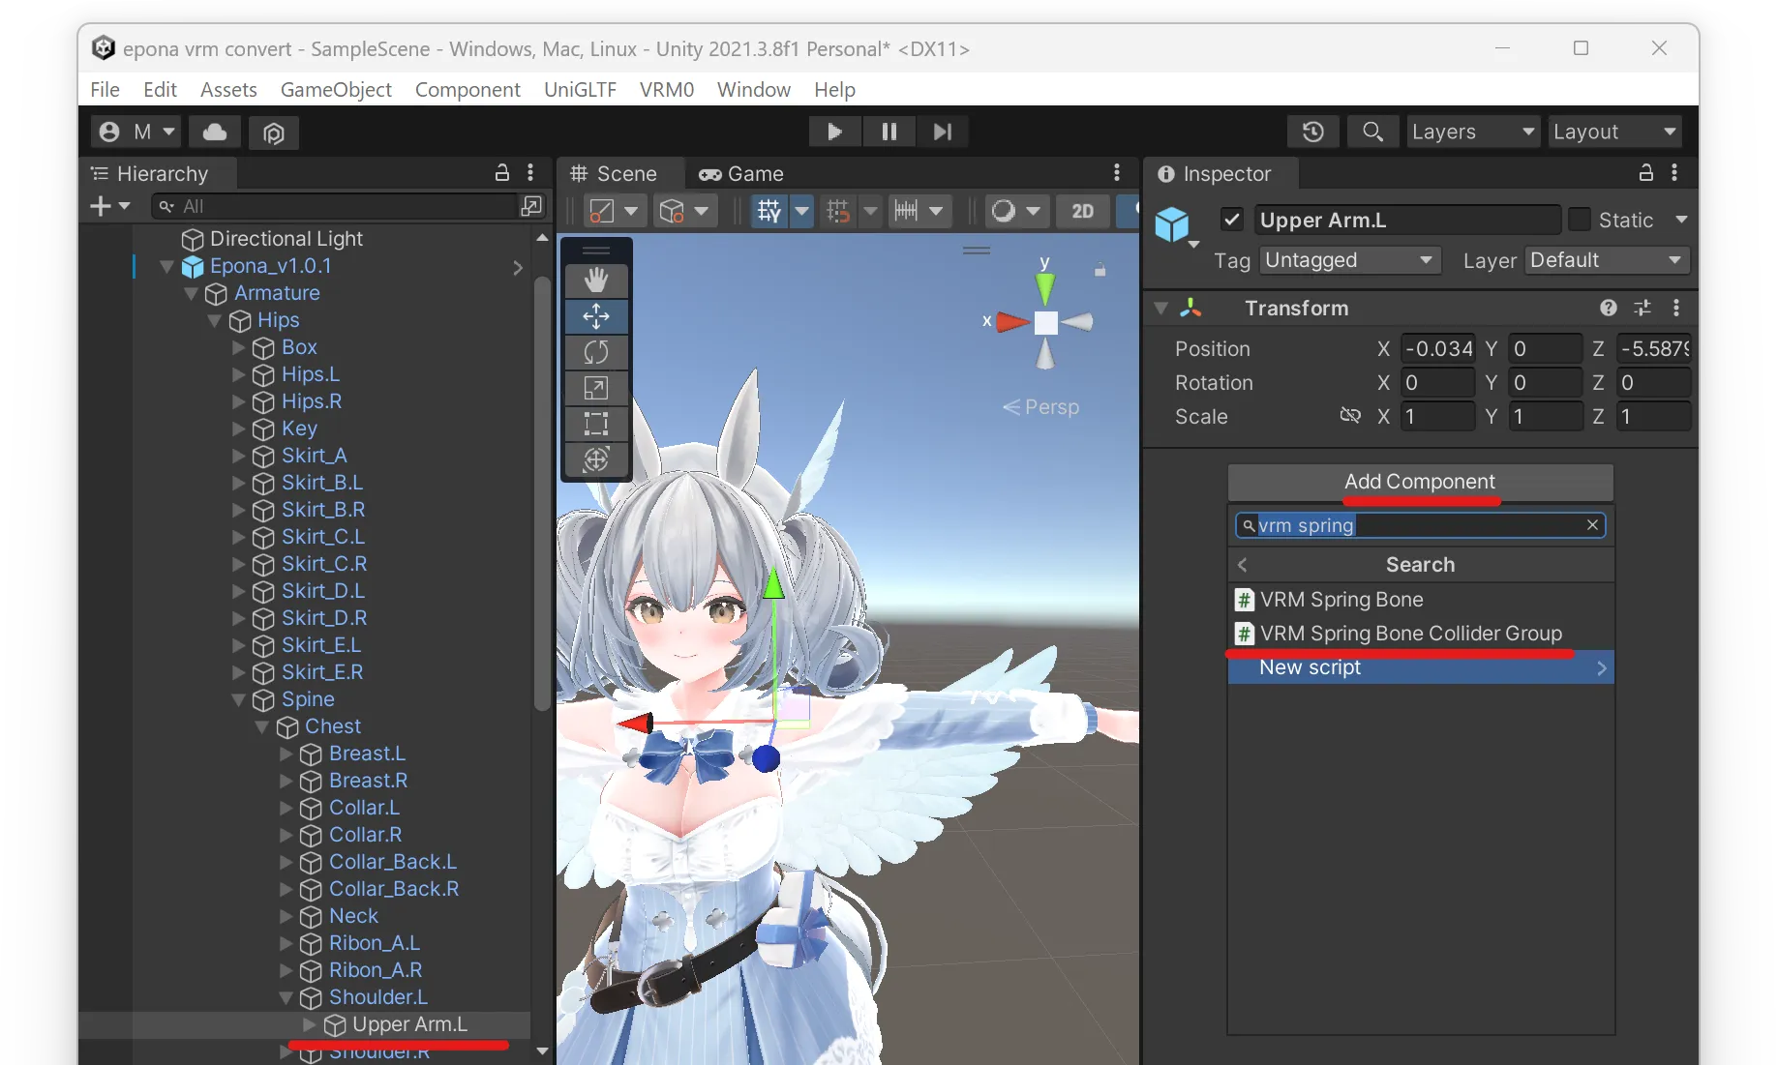This screenshot has height=1065, width=1778.
Task: Toggle the Upper Arm.L active checkbox
Action: coord(1232,220)
